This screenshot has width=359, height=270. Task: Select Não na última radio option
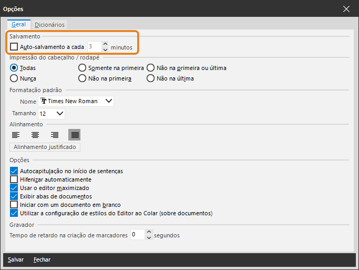150,78
